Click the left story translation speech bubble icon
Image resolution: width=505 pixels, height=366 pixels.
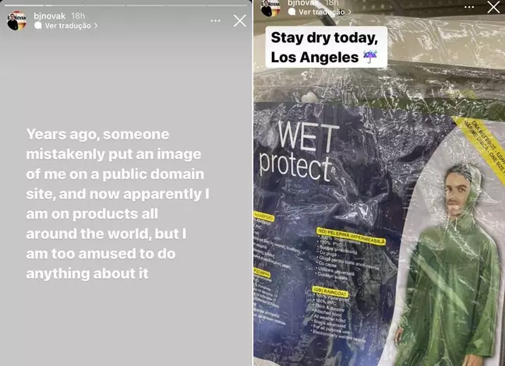pyautogui.click(x=38, y=26)
